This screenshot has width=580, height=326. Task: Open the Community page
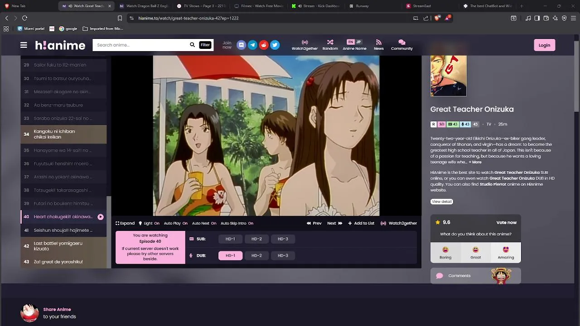[x=402, y=45]
